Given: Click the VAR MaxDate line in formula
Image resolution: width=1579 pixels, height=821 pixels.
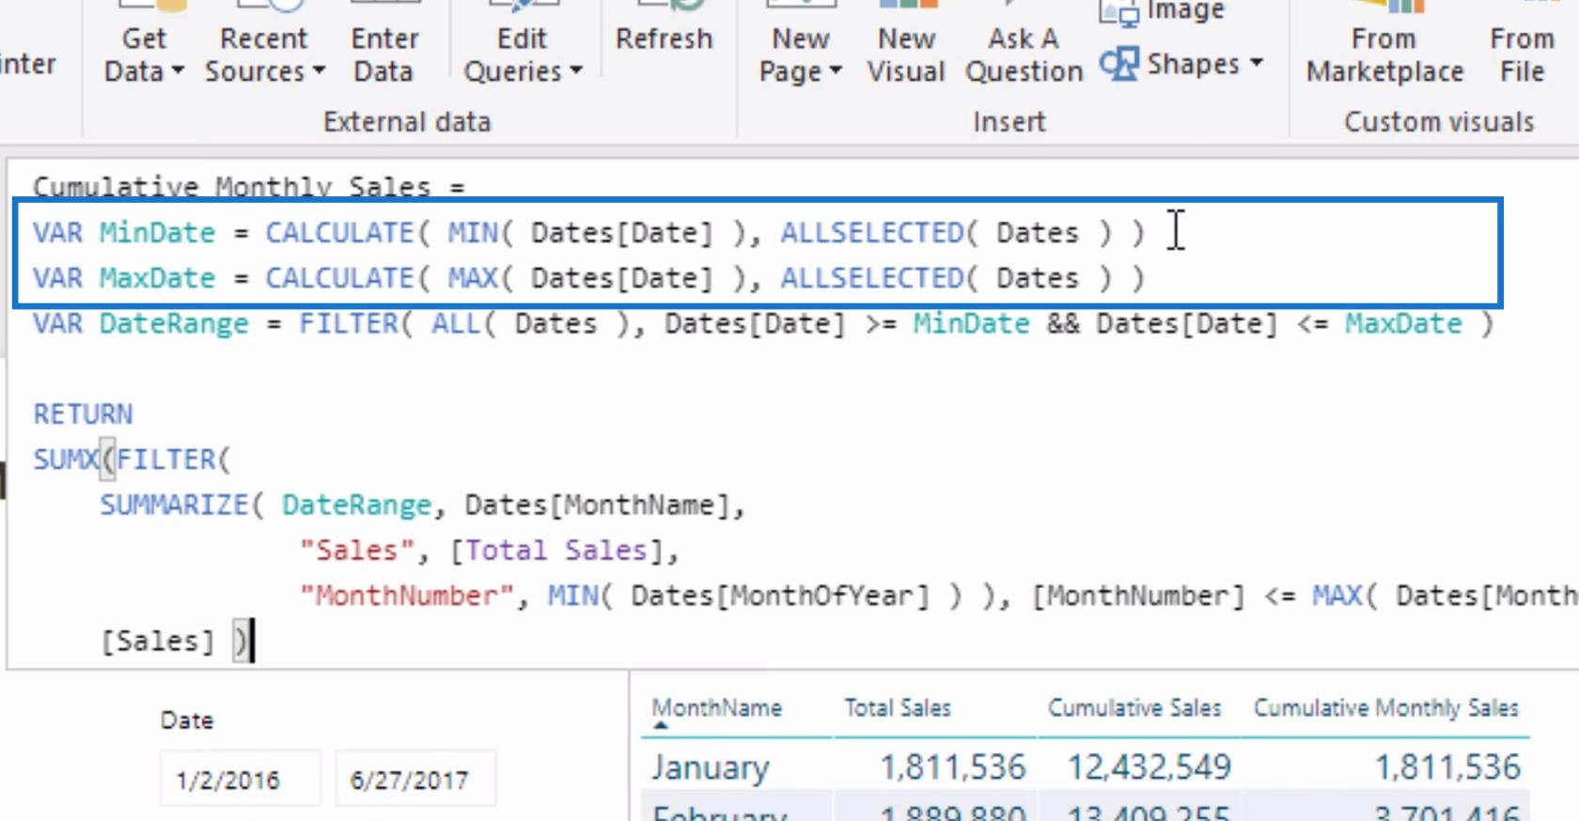Looking at the screenshot, I should click(589, 278).
